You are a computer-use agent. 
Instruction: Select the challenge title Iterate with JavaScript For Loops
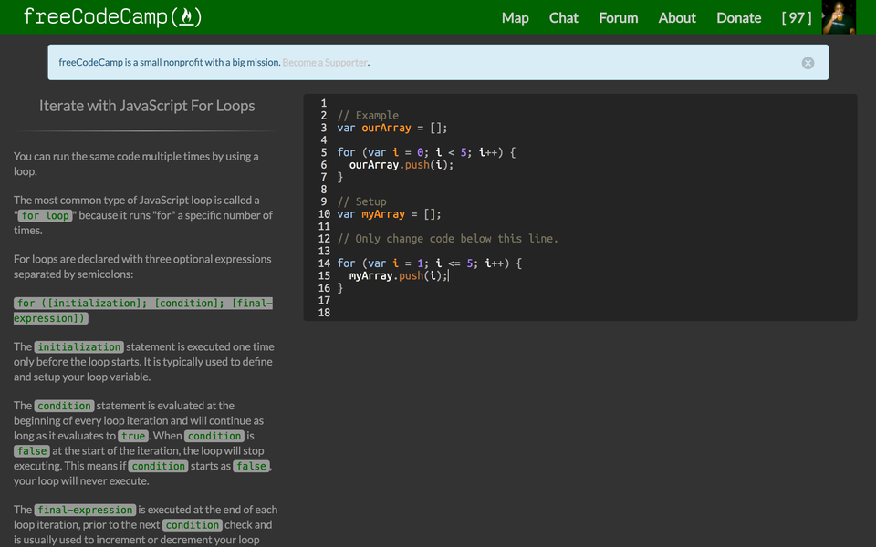(147, 106)
